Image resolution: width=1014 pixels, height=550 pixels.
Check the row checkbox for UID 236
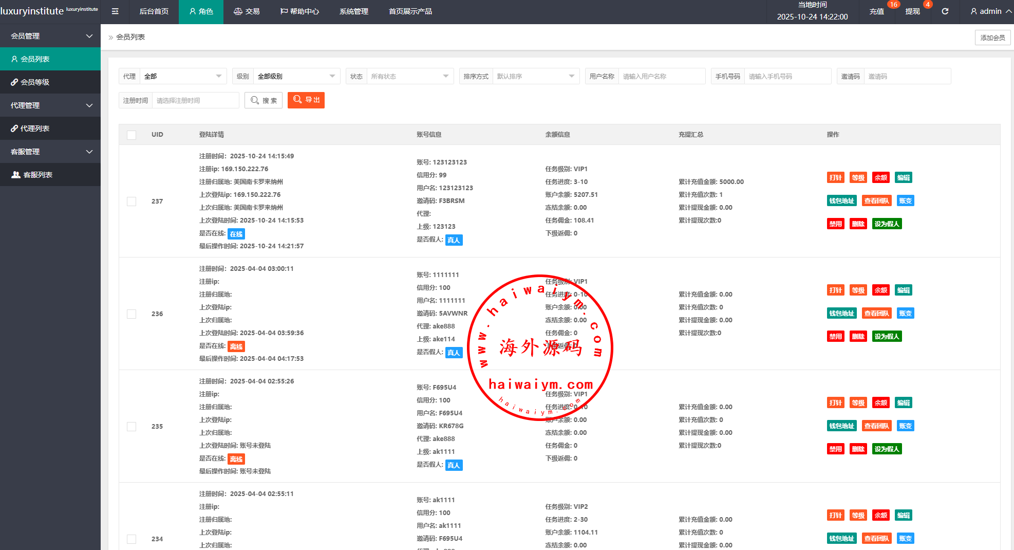[x=132, y=314]
